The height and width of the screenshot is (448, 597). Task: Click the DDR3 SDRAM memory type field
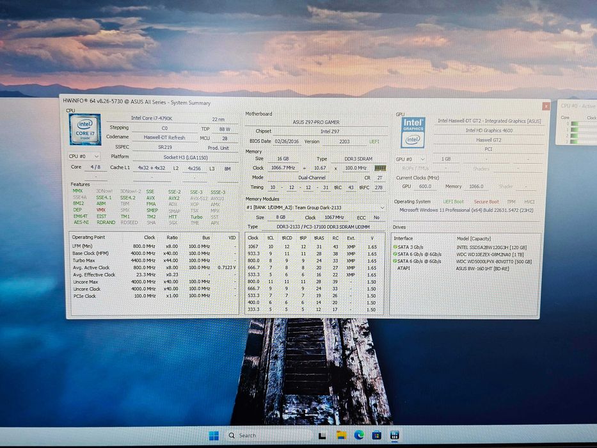click(x=358, y=159)
